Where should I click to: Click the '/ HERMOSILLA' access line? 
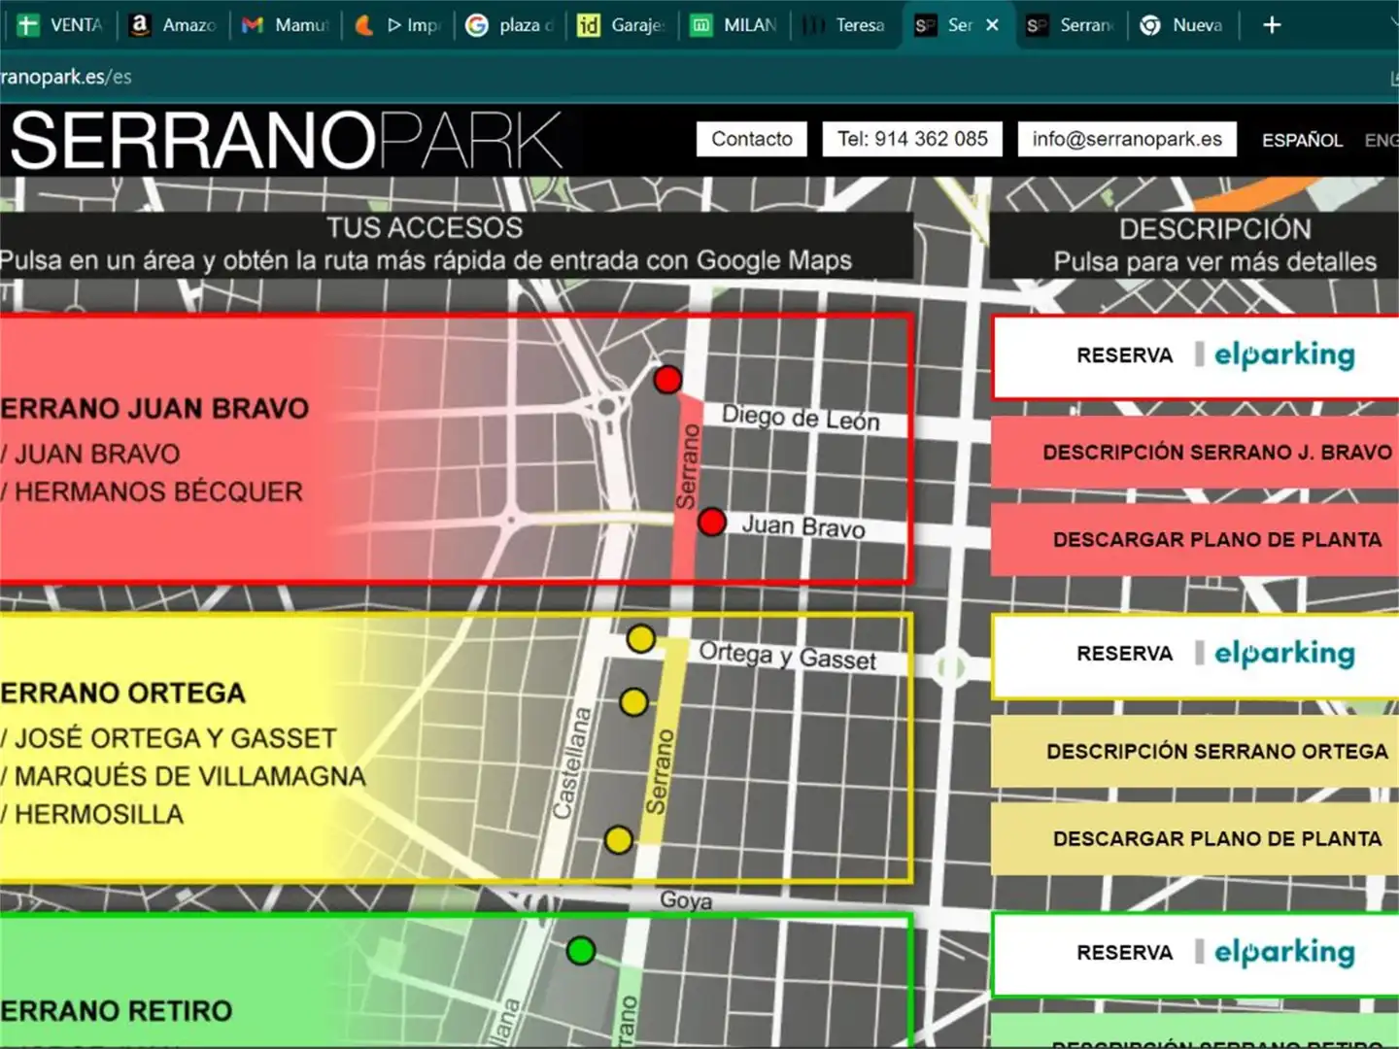click(91, 814)
